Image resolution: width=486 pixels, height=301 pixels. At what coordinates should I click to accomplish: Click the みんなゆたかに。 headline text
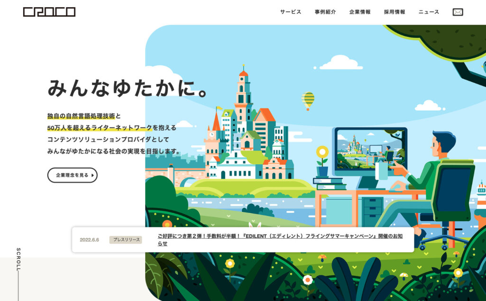click(128, 88)
